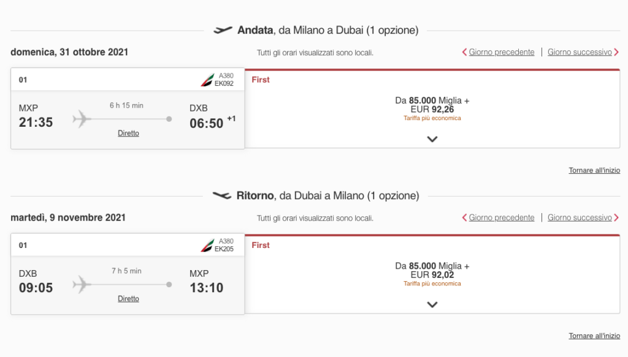The image size is (628, 357).
Task: Click Tornare all'inizio under return flight
Action: (594, 336)
